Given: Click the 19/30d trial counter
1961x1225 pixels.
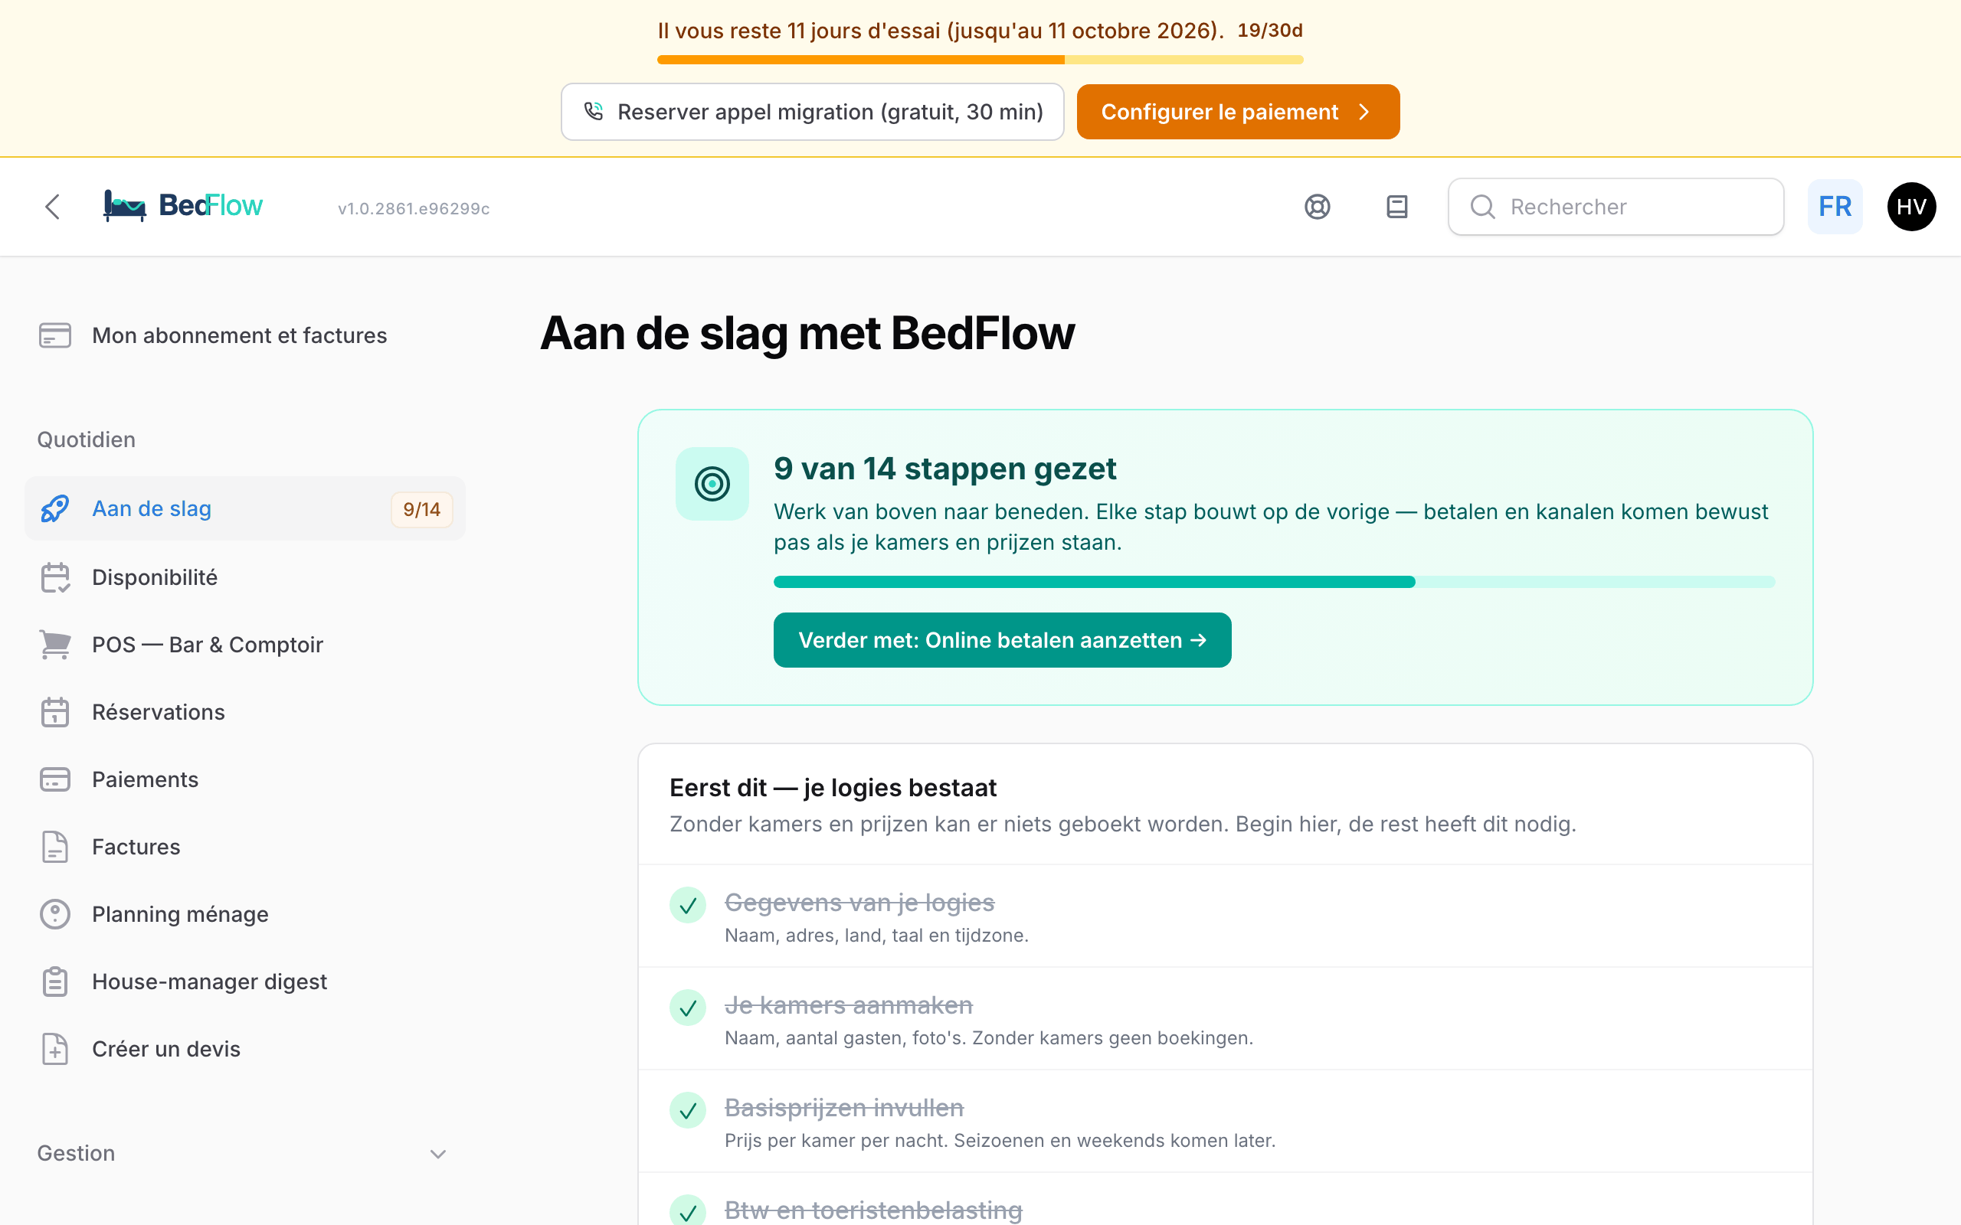Looking at the screenshot, I should [x=1270, y=31].
